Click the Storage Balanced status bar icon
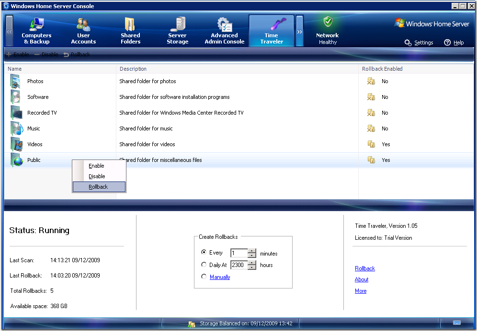This screenshot has height=331, width=477. tap(192, 324)
